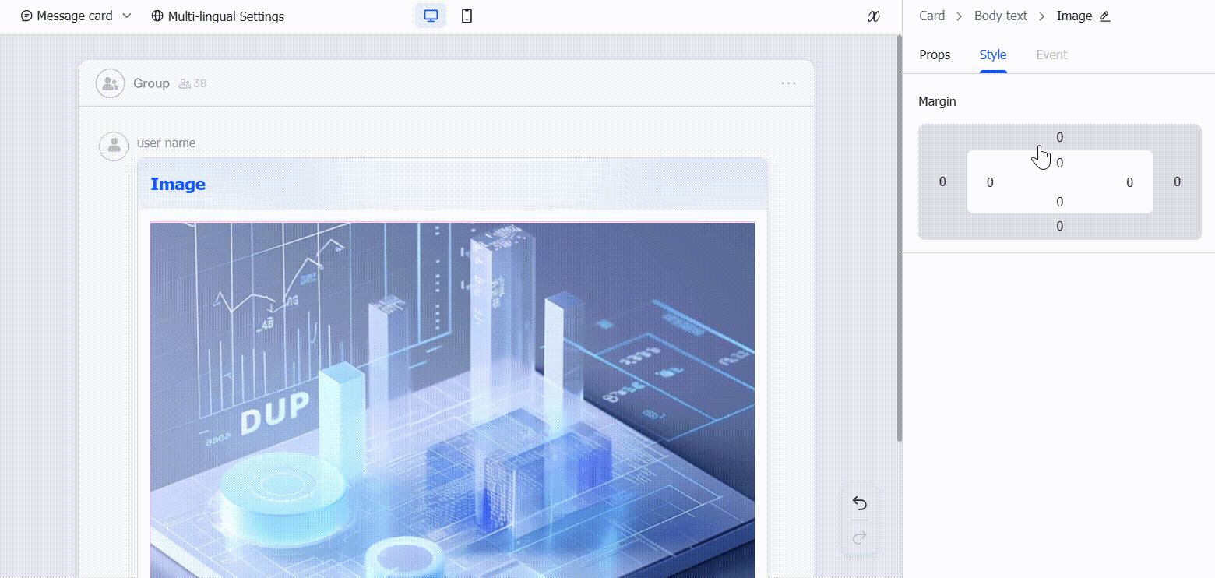The image size is (1215, 578).
Task: Edit the outer top margin value
Action: click(1059, 137)
